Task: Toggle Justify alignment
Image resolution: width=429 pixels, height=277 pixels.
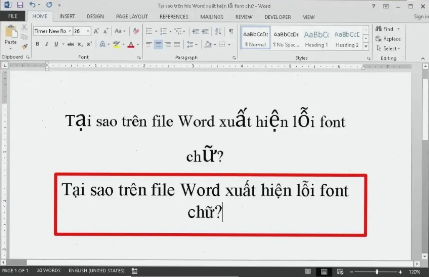Action: pos(177,44)
